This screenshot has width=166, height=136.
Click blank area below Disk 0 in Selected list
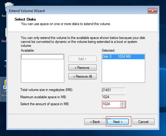pos(123,71)
